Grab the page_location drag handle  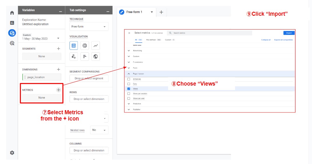[25, 77]
